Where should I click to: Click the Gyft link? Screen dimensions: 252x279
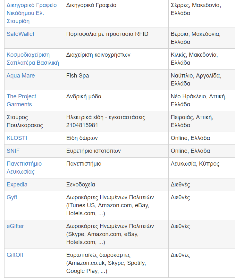pyautogui.click(x=12, y=197)
